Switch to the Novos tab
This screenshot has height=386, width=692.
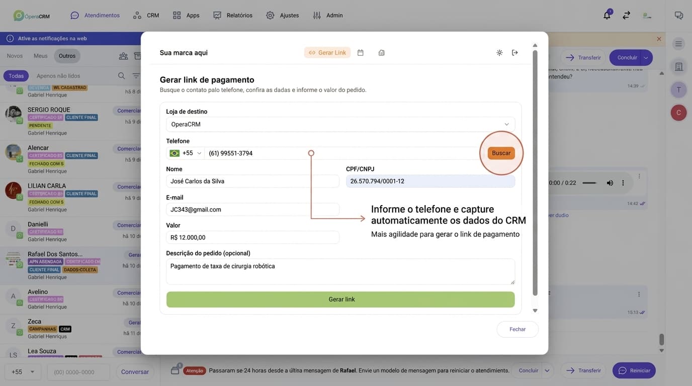15,56
